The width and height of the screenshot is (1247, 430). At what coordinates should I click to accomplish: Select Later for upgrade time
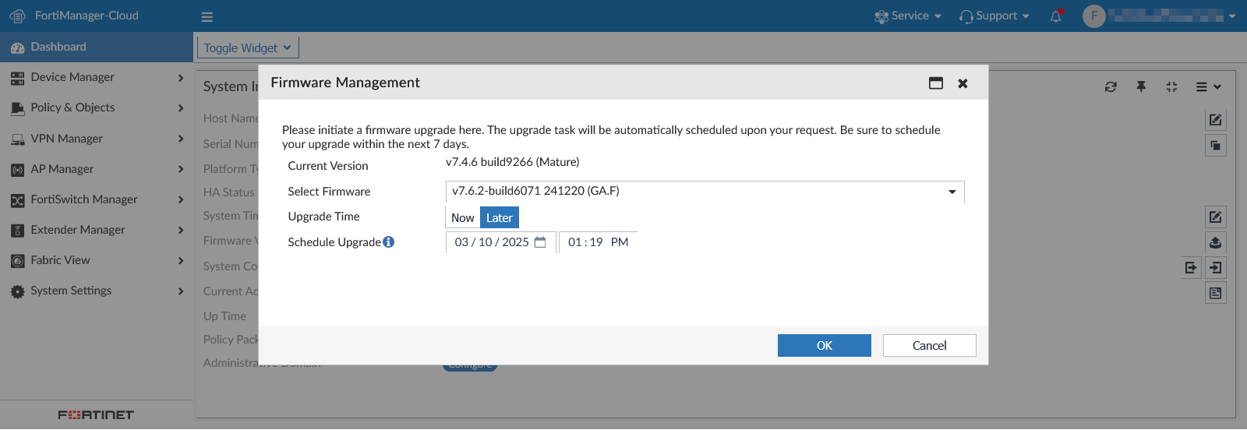[x=499, y=218]
